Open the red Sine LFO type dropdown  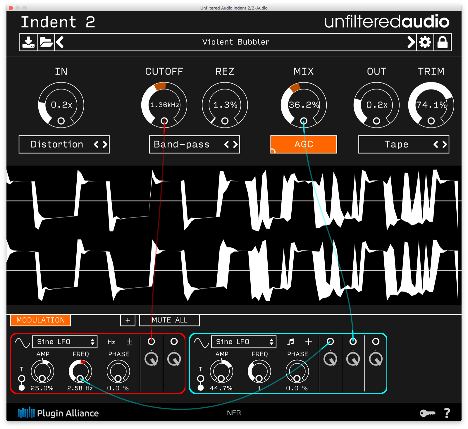[65, 341]
